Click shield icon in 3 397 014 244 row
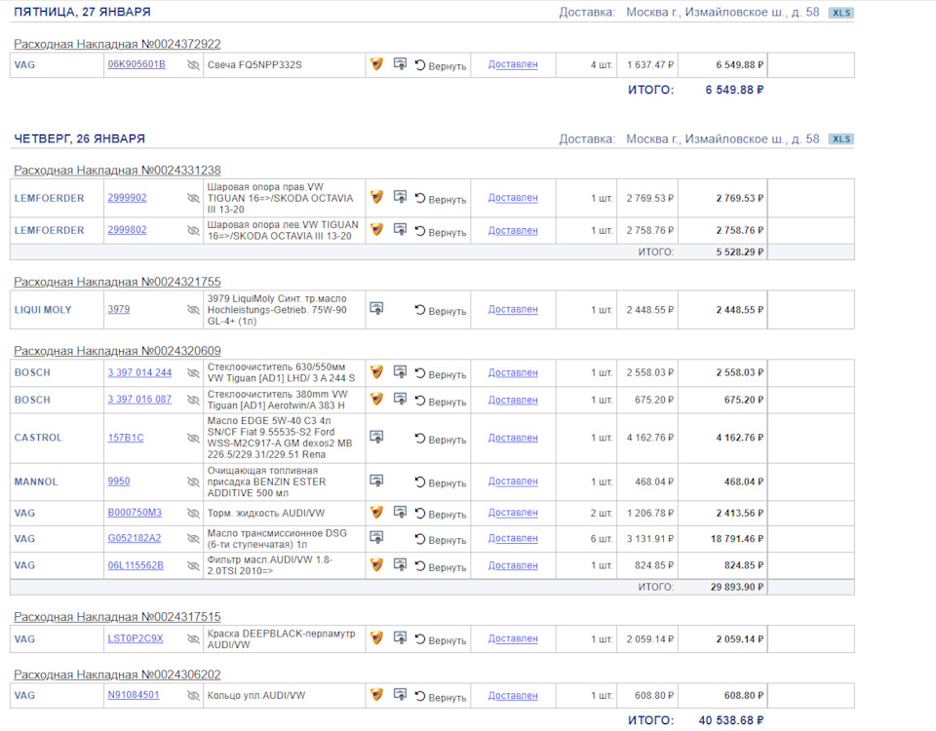The image size is (936, 731). point(376,372)
